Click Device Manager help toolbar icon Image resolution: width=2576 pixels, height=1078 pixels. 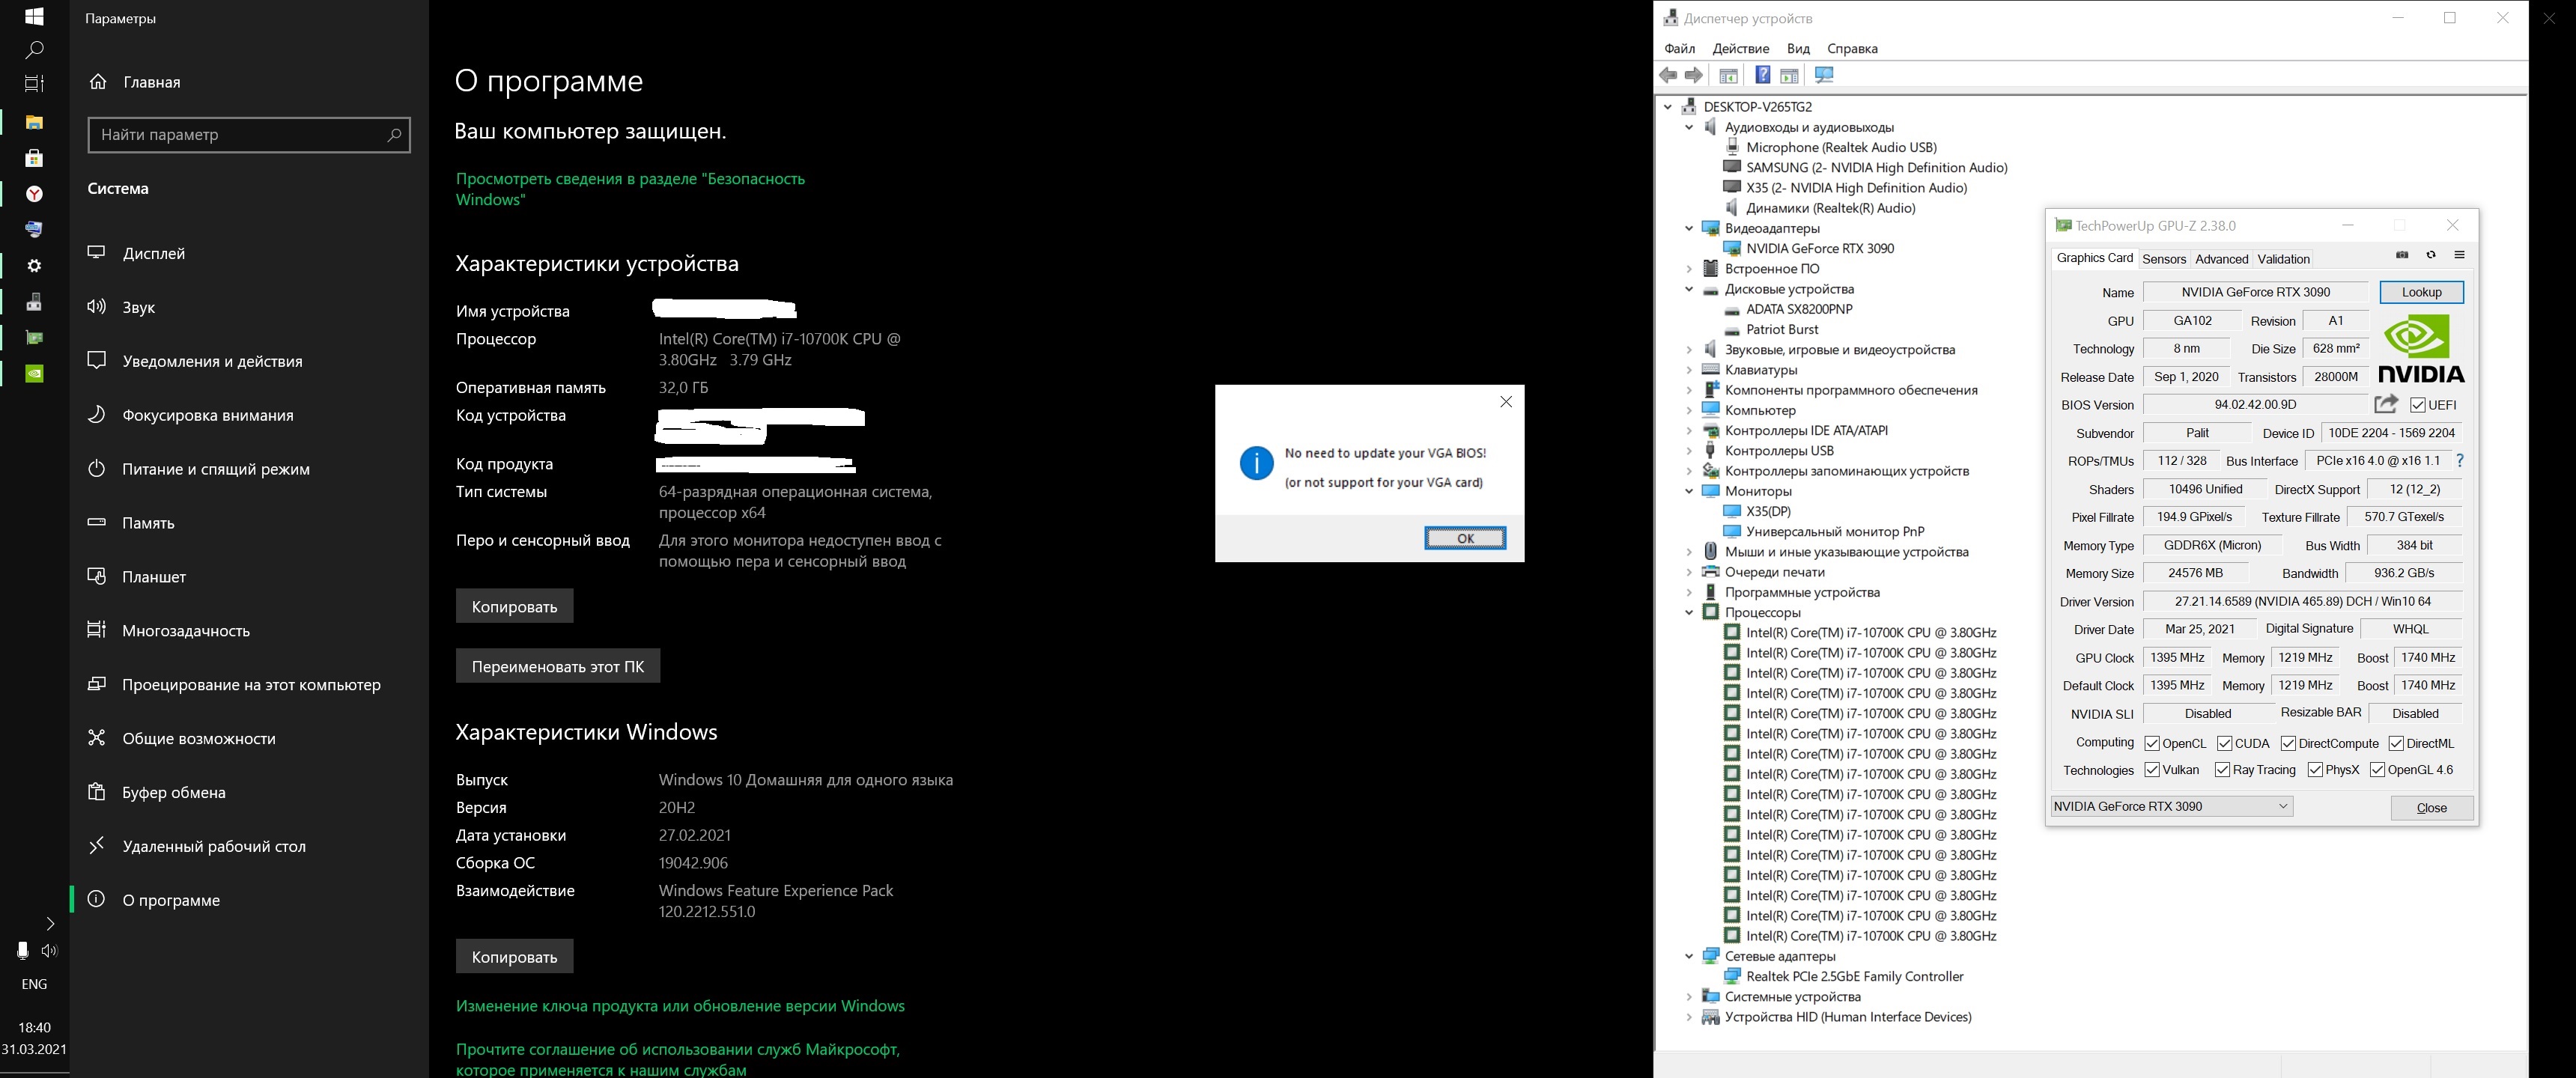point(1762,76)
